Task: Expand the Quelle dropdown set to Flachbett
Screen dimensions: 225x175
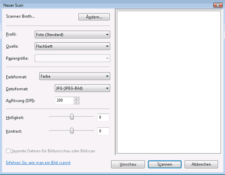Action: click(72, 46)
